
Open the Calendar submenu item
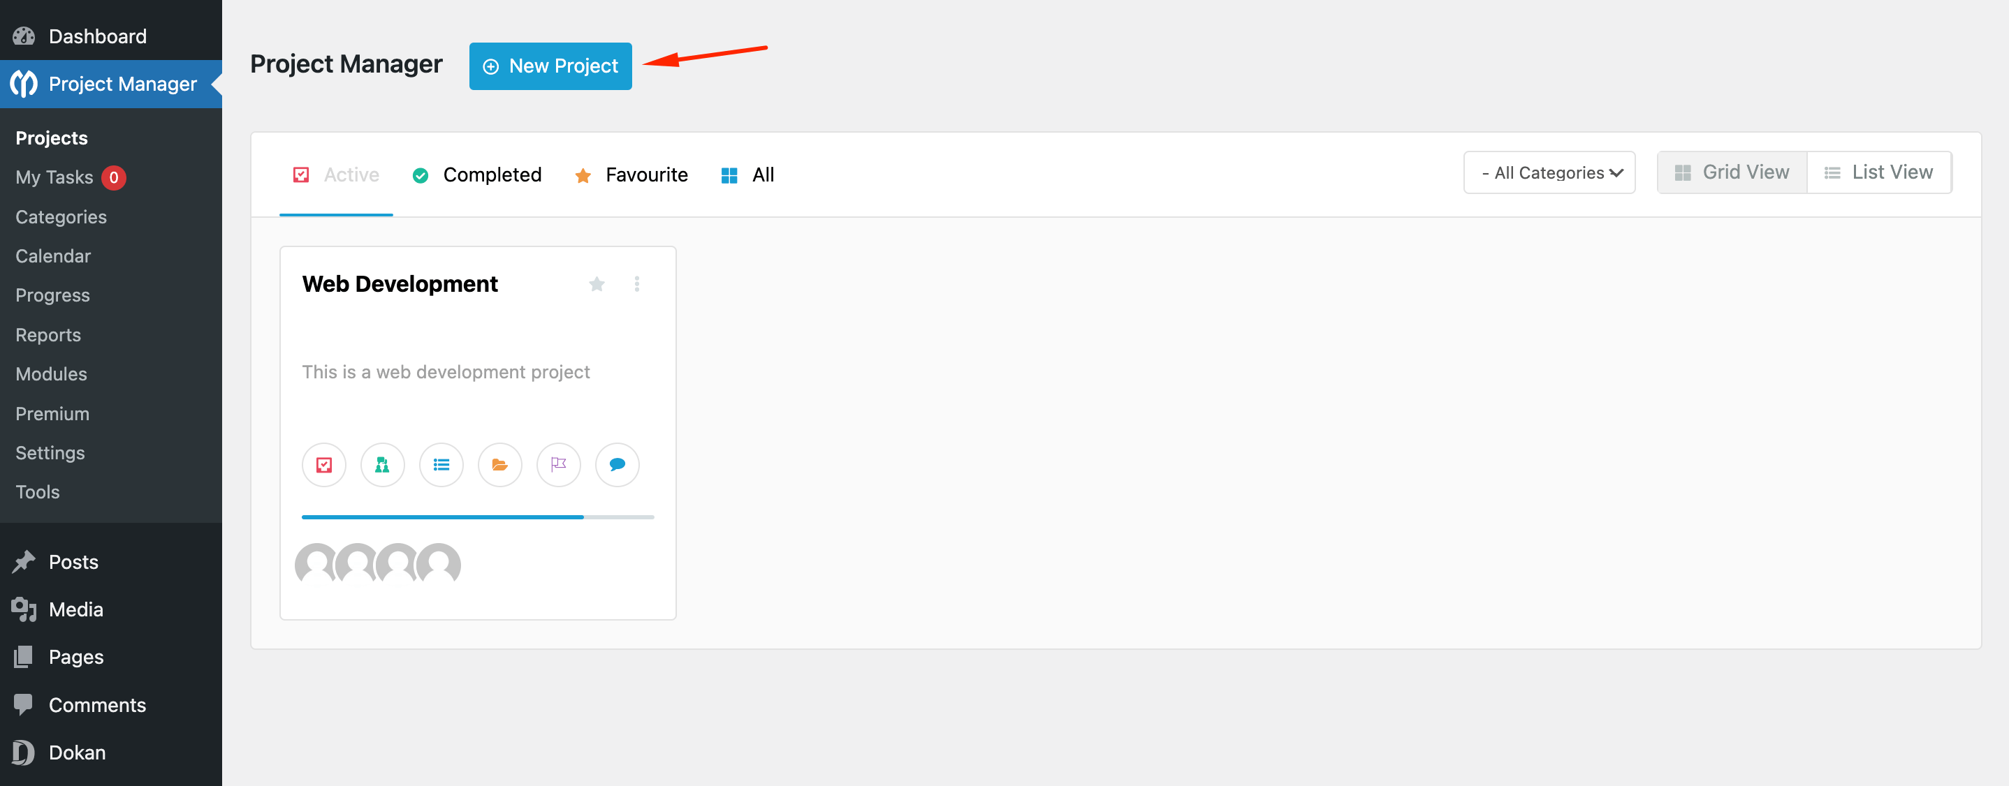click(x=53, y=256)
